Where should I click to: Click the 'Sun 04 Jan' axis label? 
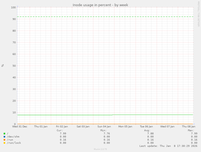[104, 127]
